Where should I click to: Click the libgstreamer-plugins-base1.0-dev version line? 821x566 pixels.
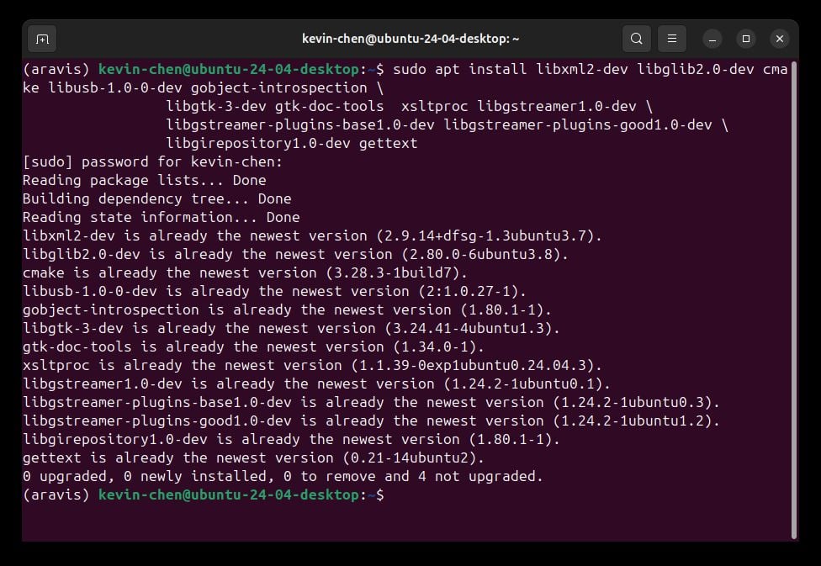[371, 402]
